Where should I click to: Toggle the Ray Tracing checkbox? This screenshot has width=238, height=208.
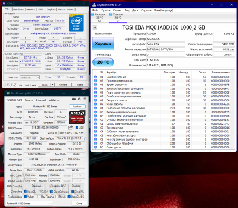tap(39, 197)
